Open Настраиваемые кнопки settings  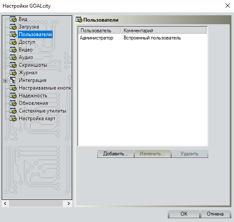coord(45,88)
